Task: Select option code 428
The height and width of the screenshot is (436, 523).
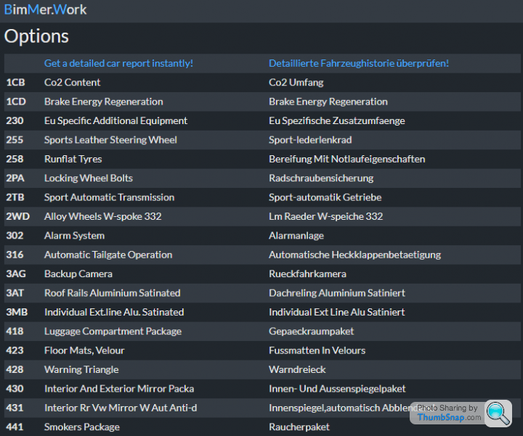Action: [x=15, y=370]
